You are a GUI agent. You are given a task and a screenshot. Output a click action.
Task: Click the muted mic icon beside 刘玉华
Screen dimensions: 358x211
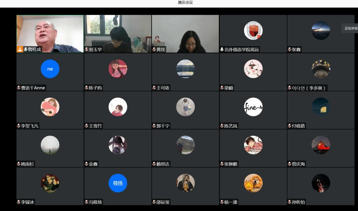tap(86, 50)
